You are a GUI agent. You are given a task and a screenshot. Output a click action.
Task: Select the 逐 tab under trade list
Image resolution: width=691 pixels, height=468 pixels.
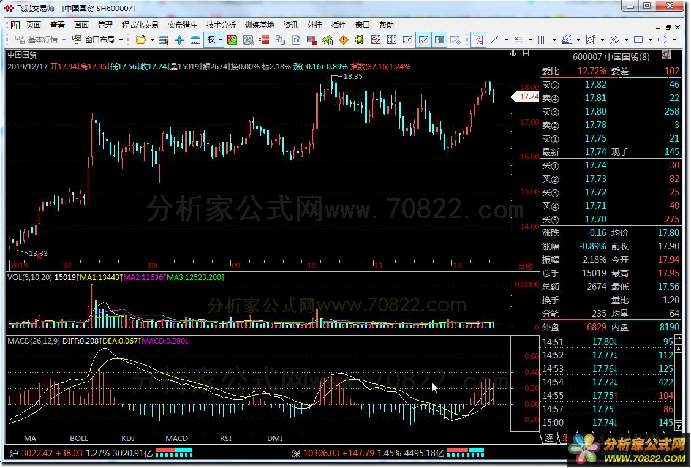point(549,438)
